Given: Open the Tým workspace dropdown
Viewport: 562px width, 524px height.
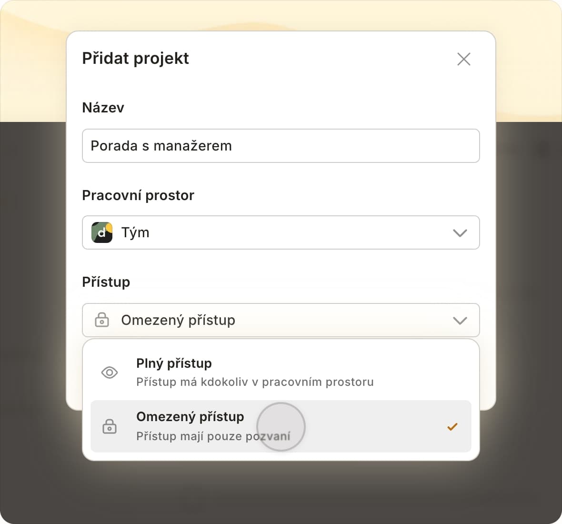Looking at the screenshot, I should pyautogui.click(x=281, y=232).
